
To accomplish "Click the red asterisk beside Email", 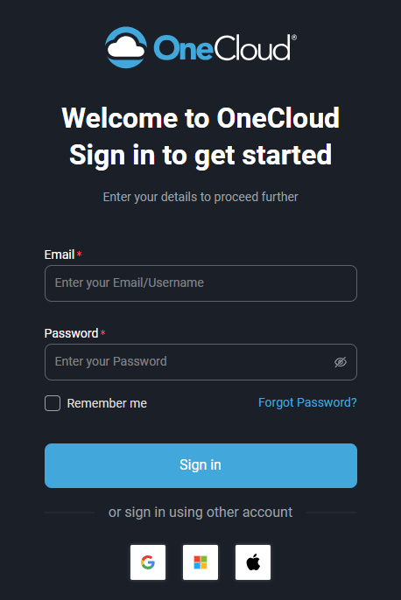I will 80,254.
